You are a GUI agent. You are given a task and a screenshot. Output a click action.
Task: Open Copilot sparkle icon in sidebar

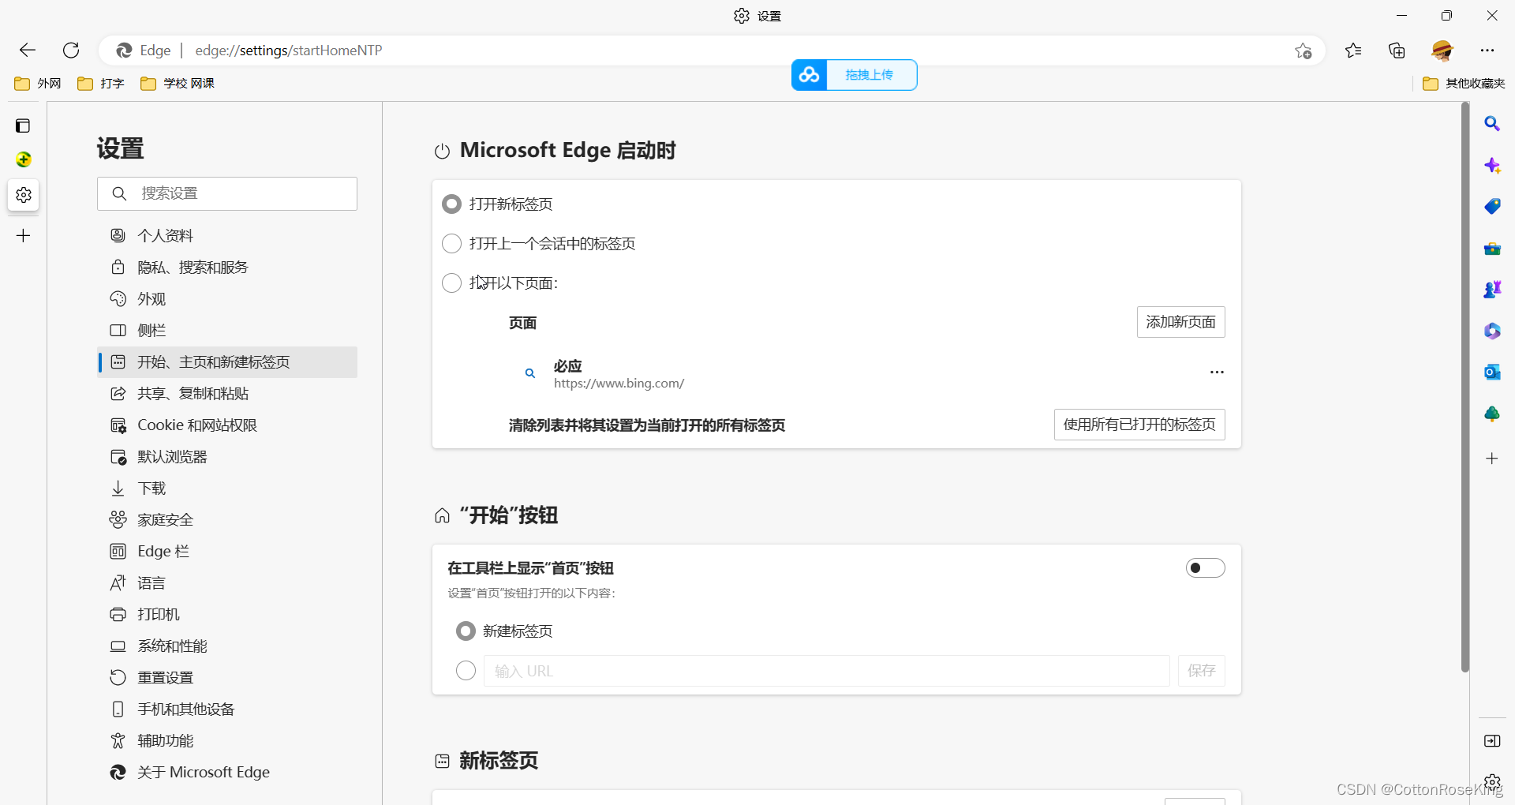point(1492,165)
